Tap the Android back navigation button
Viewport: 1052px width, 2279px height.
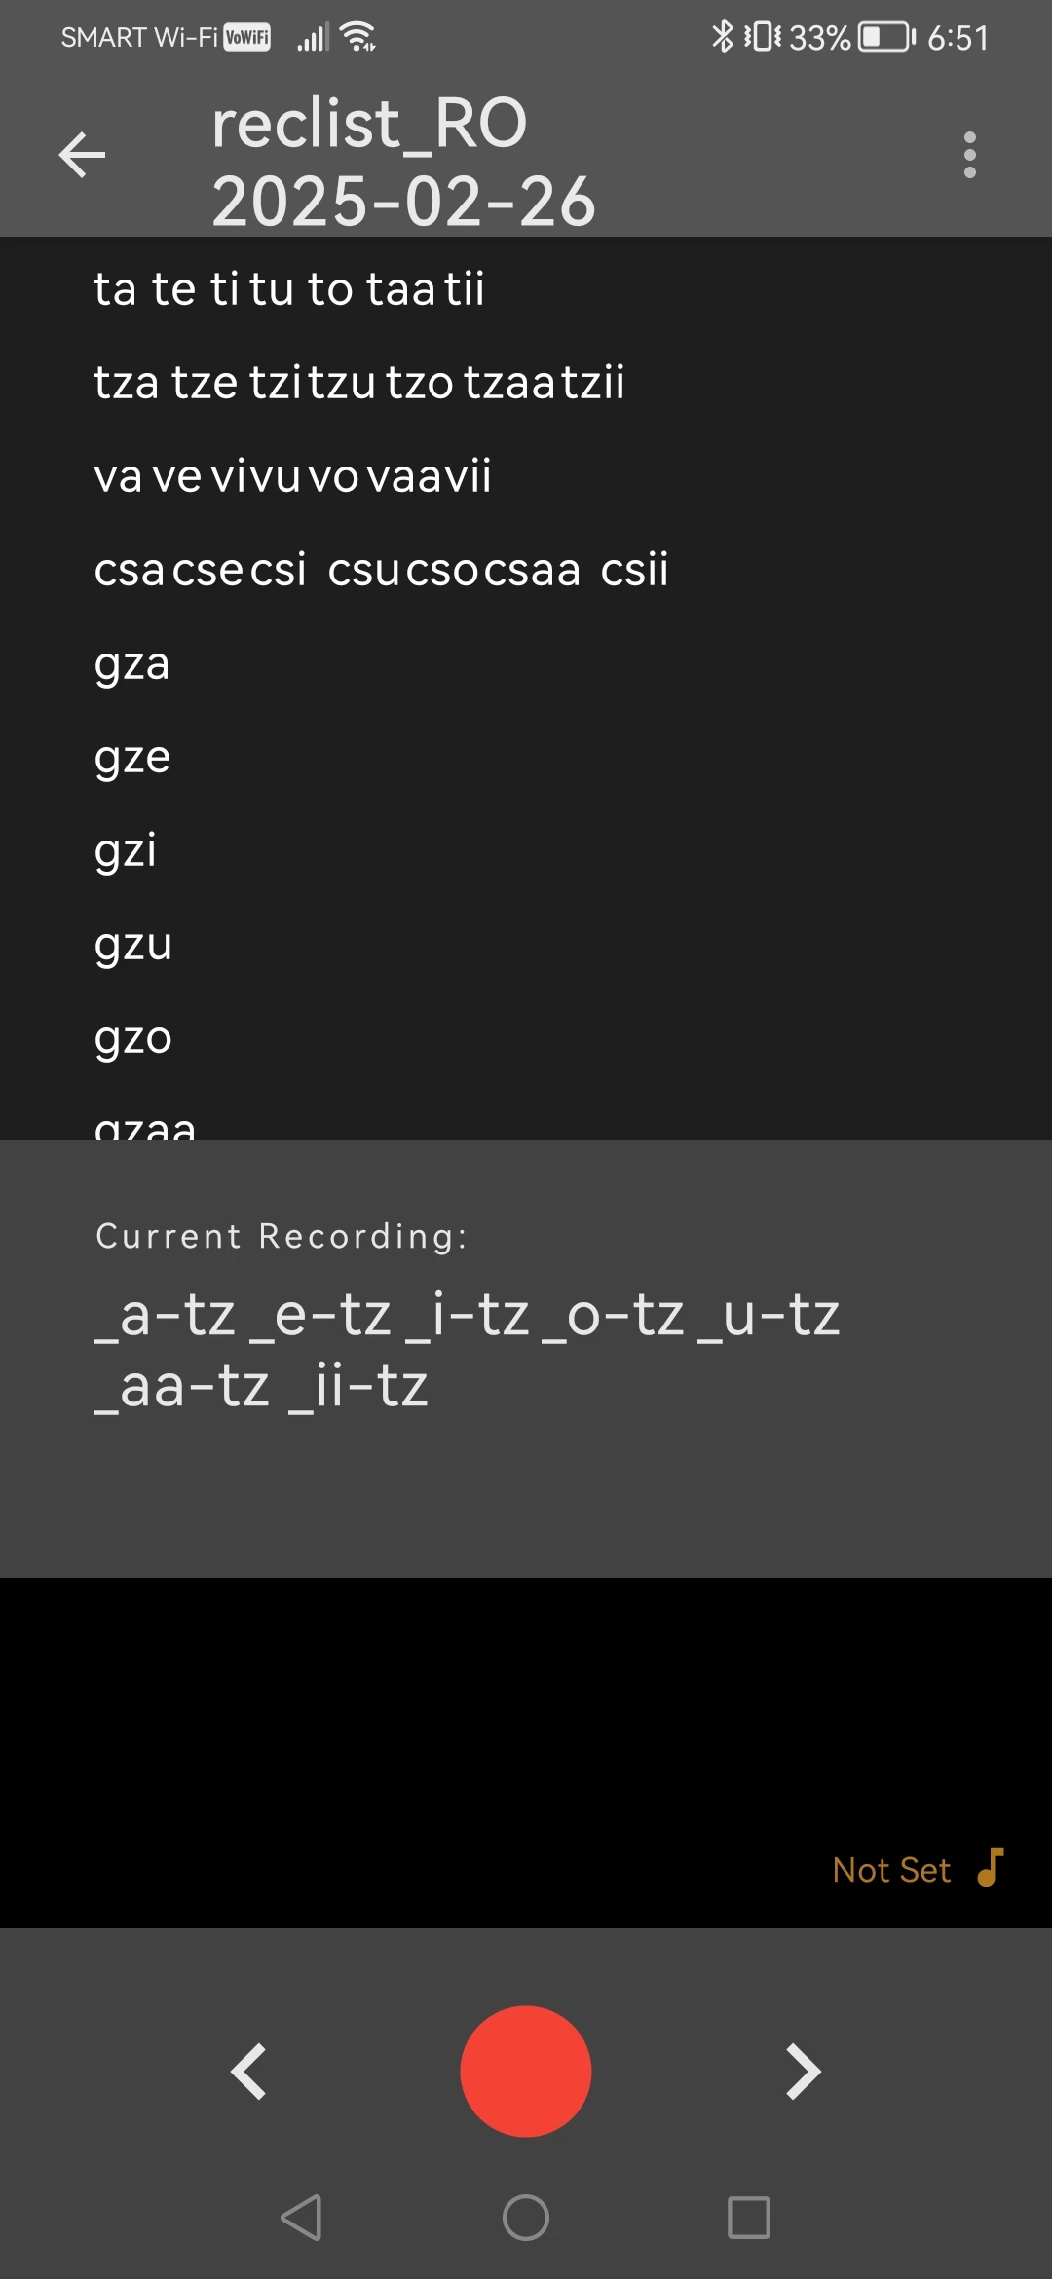click(301, 2218)
